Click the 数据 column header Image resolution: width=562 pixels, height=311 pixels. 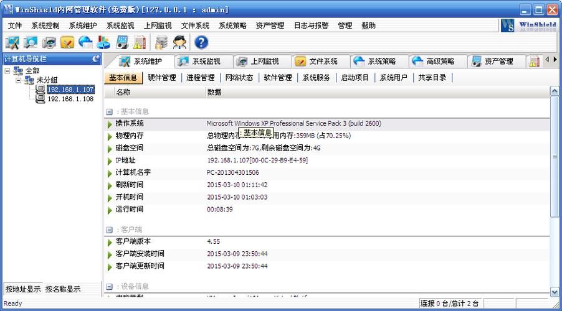[378, 92]
